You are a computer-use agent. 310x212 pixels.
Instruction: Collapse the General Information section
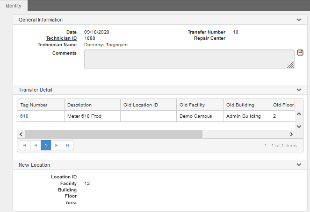point(299,20)
